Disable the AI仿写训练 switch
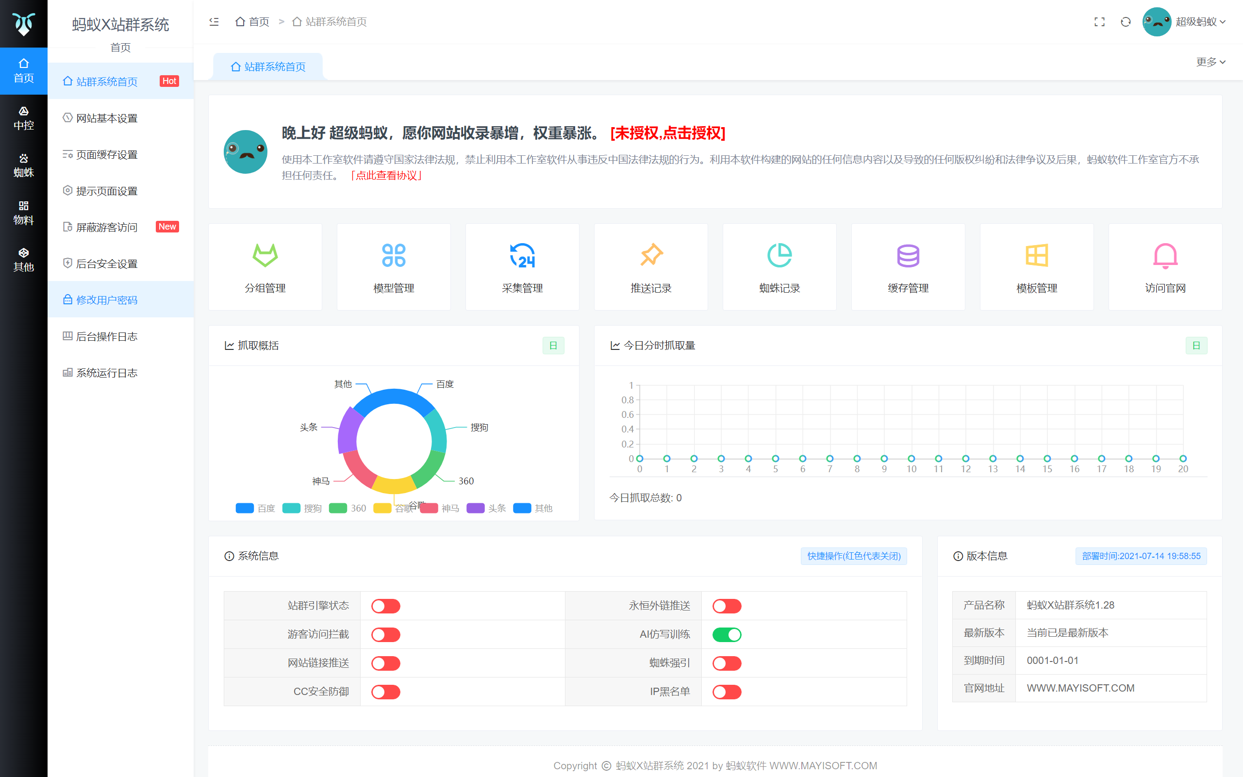 pyautogui.click(x=727, y=635)
